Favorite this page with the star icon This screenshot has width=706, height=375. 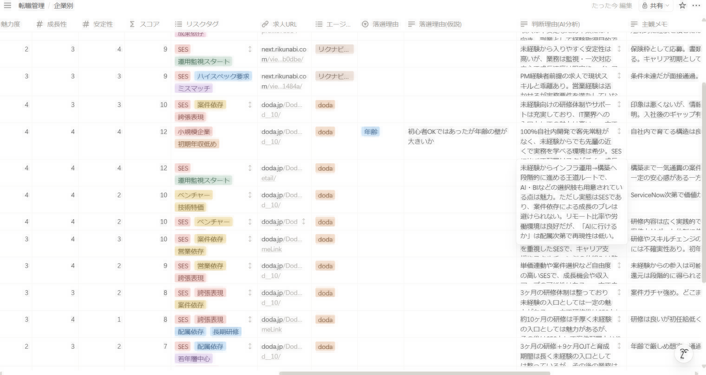[x=682, y=5]
